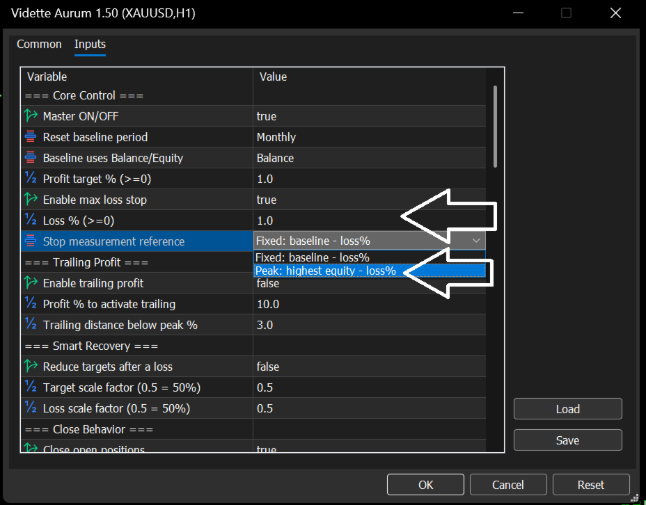The image size is (646, 505).
Task: Click the ½ icon beside Loss % (>=0)
Action: (31, 221)
